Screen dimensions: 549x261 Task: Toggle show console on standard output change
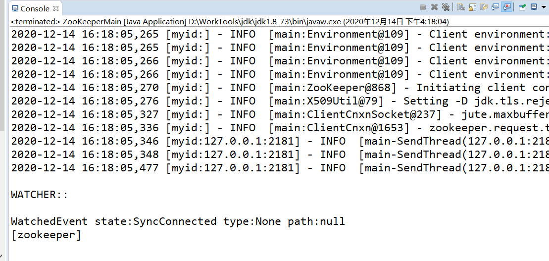(495, 7)
